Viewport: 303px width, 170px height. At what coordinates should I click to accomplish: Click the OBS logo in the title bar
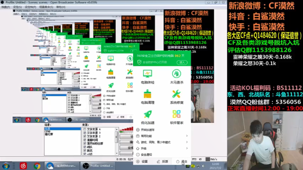(2, 2)
